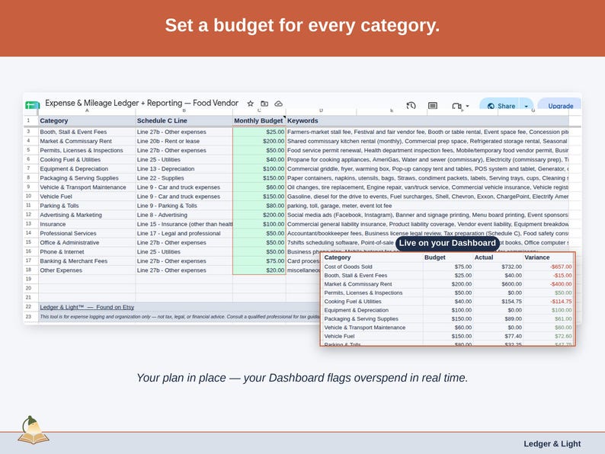The width and height of the screenshot is (605, 454).
Task: Select the Other Expenses cell
Action: pyautogui.click(x=87, y=270)
